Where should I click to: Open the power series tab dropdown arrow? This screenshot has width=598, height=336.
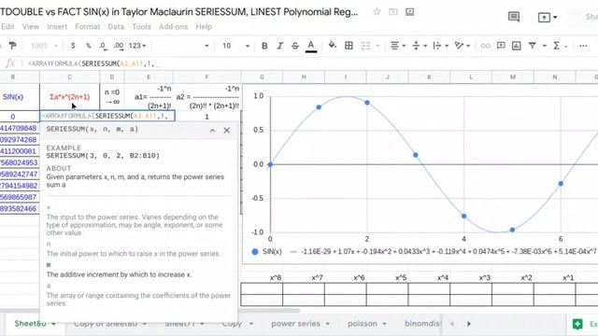(x=328, y=324)
